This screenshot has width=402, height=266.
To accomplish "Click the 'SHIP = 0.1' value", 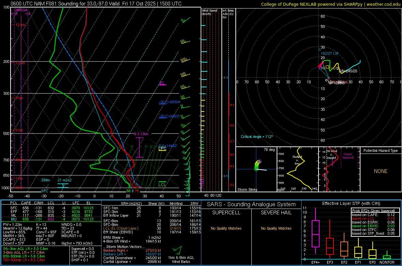I will pyautogui.click(x=79, y=260).
